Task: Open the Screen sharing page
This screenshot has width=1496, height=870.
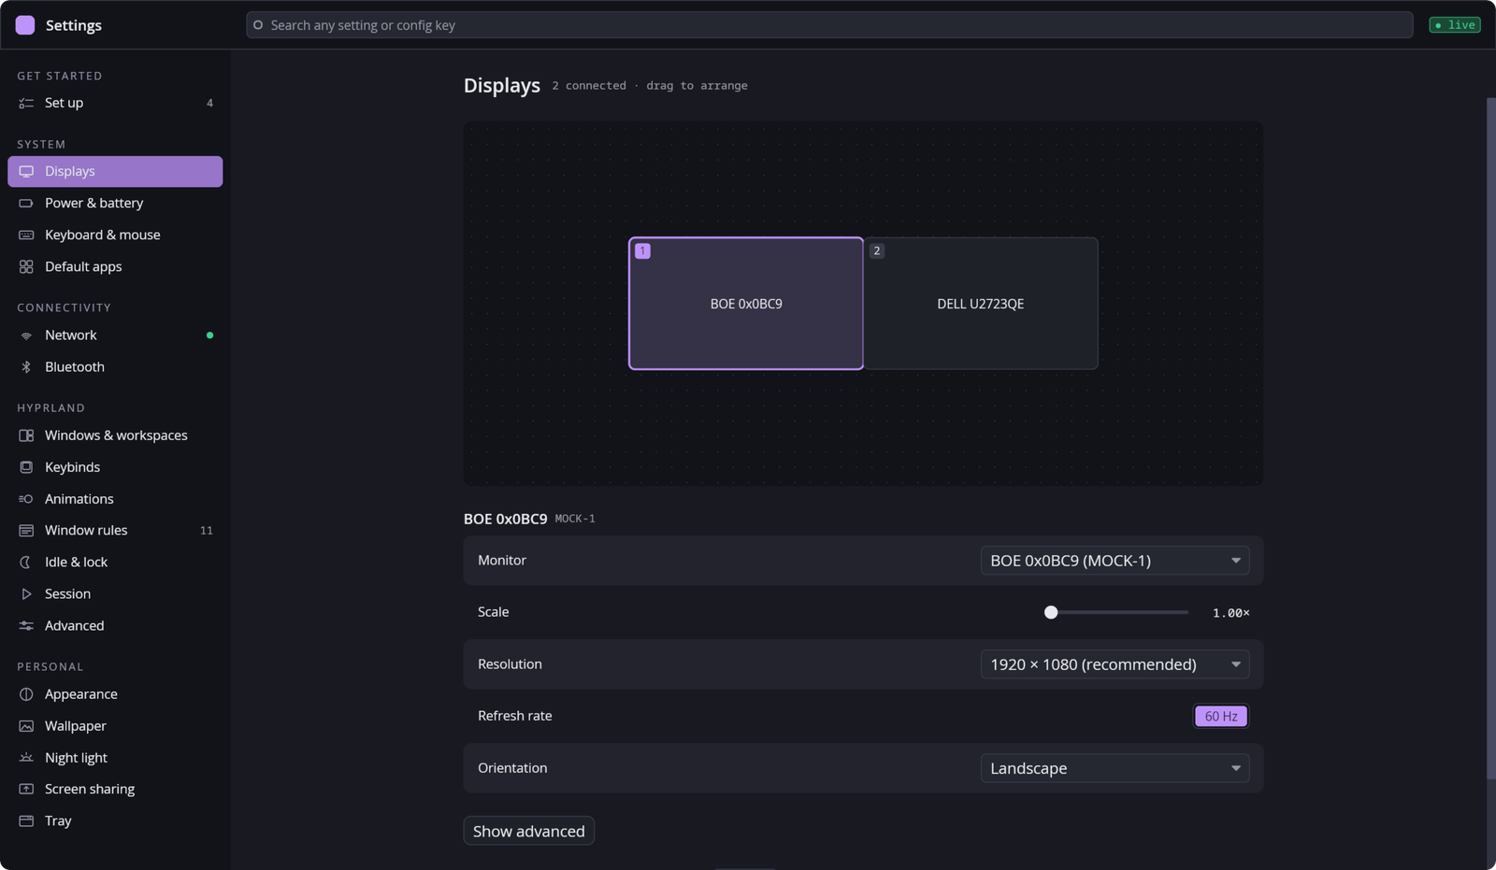Action: tap(115, 790)
